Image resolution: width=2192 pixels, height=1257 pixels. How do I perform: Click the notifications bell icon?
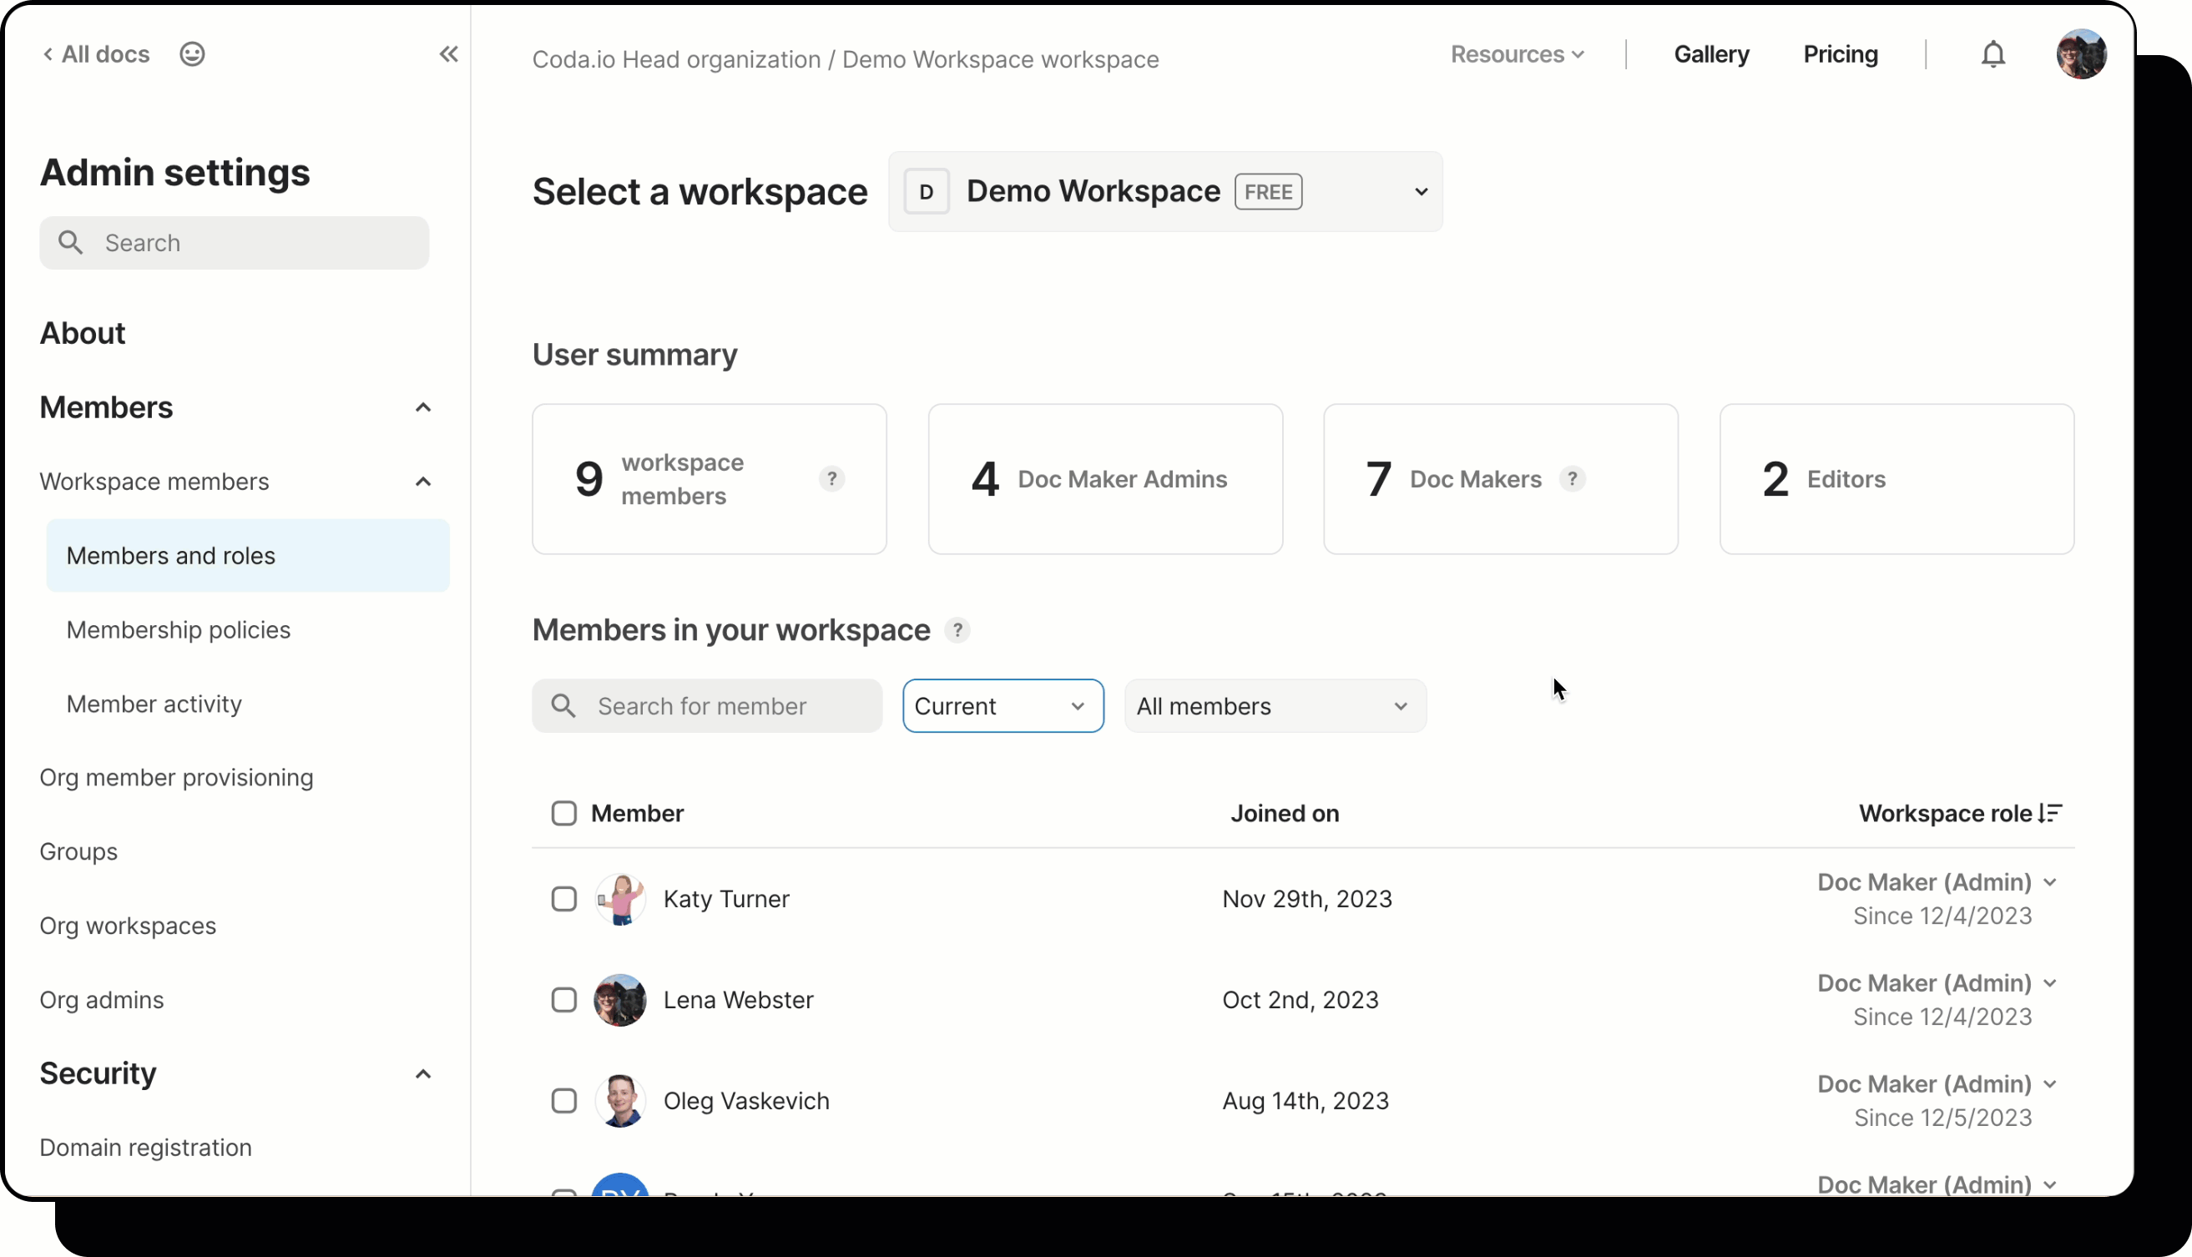(1992, 54)
